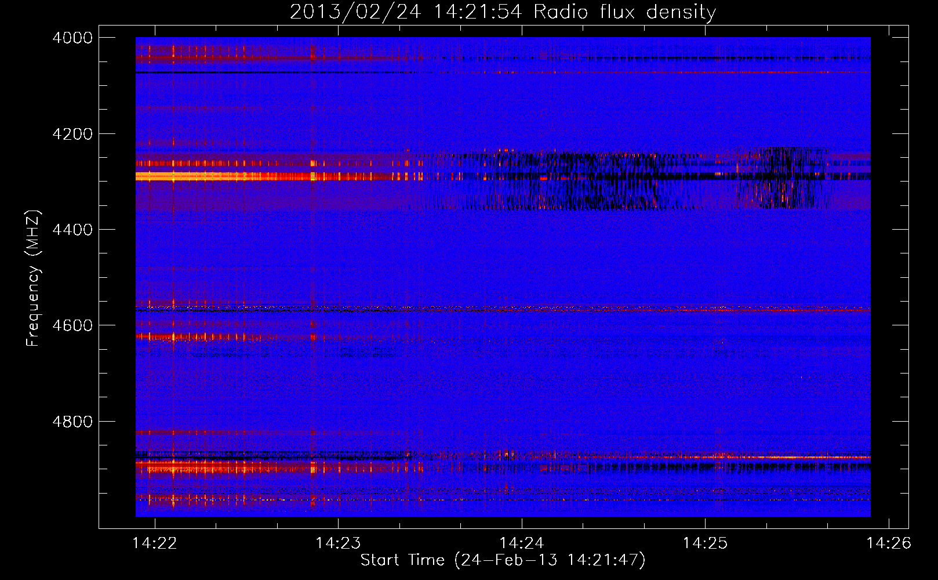This screenshot has height=580, width=938.
Task: Click the 14:26 time tick label
Action: pyautogui.click(x=888, y=543)
